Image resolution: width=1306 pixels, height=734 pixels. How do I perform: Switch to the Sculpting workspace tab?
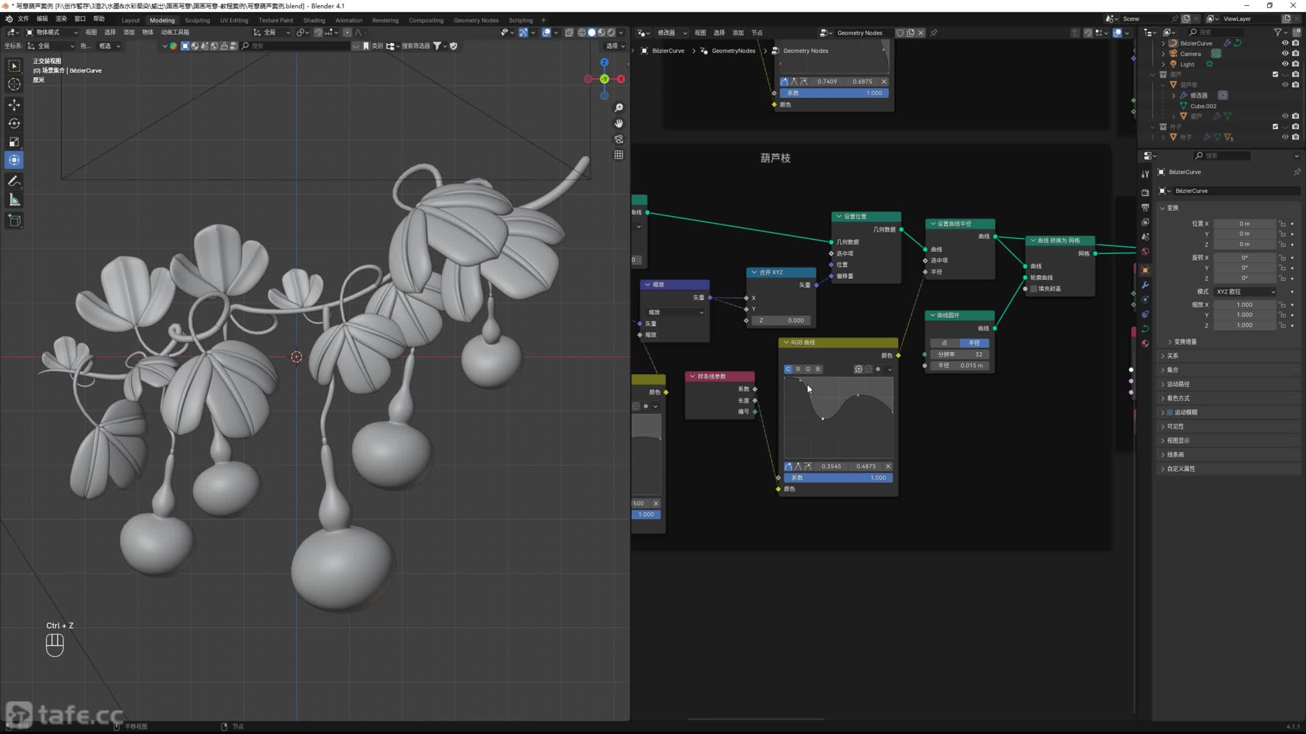pos(197,20)
